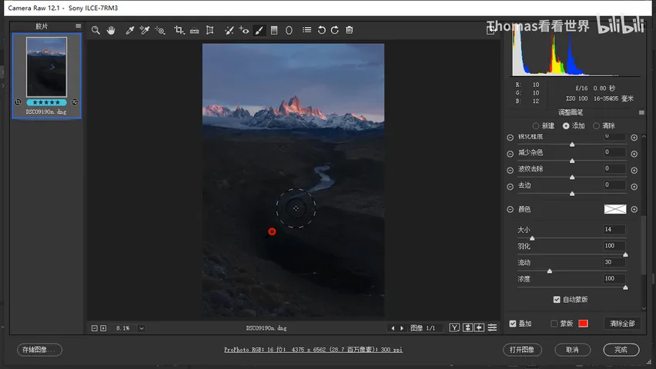The image size is (656, 369).
Task: Toggle before/after Y view icon
Action: click(454, 327)
